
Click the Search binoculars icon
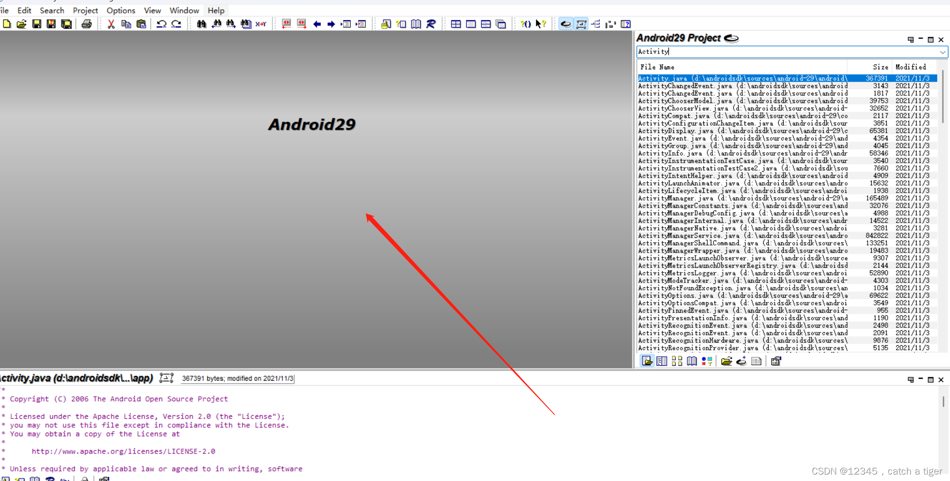201,23
